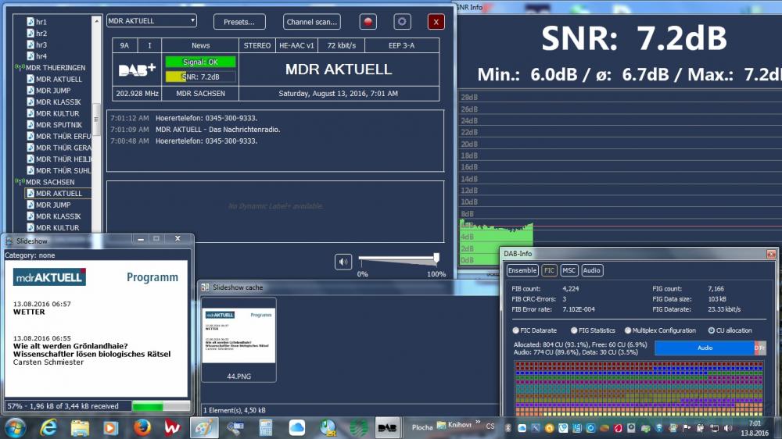Close the DAB player with red X
Image resolution: width=782 pixels, height=439 pixels.
436,22
